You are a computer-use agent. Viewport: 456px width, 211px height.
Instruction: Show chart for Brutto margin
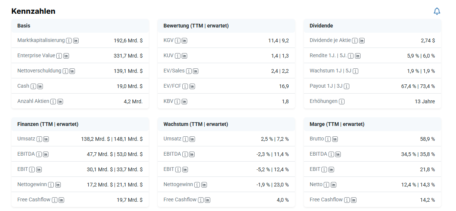click(335, 139)
